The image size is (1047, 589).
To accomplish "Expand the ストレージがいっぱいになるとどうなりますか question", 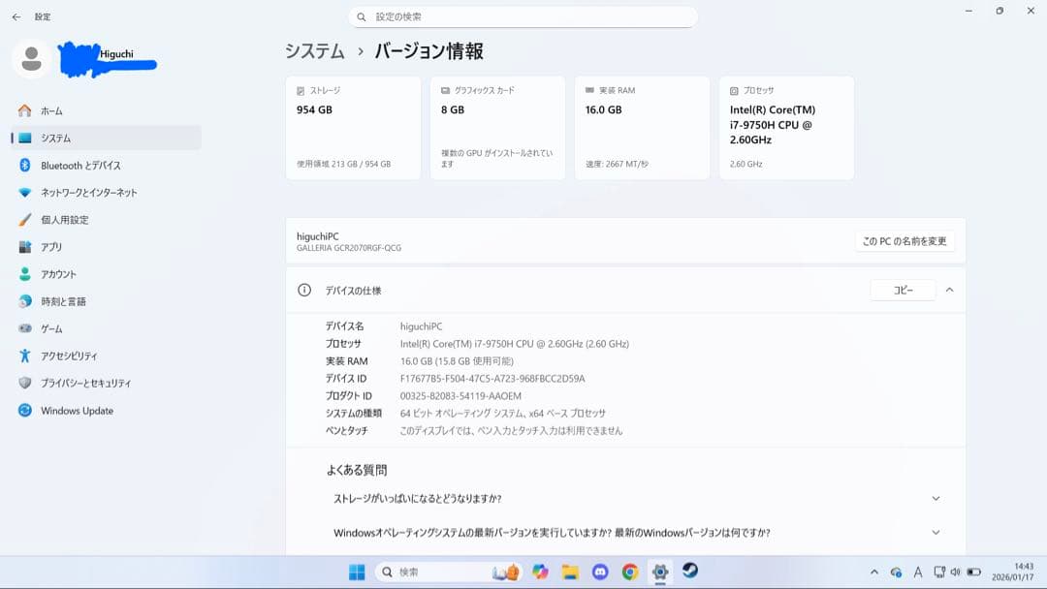I will click(935, 498).
